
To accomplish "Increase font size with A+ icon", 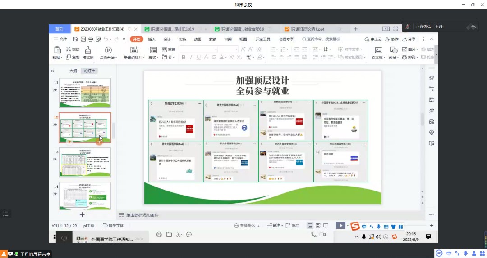I will pos(243,49).
